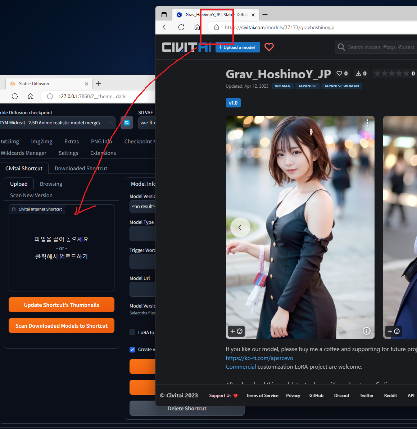Open the Terms of Service footer link
This screenshot has width=417, height=429.
(x=262, y=395)
